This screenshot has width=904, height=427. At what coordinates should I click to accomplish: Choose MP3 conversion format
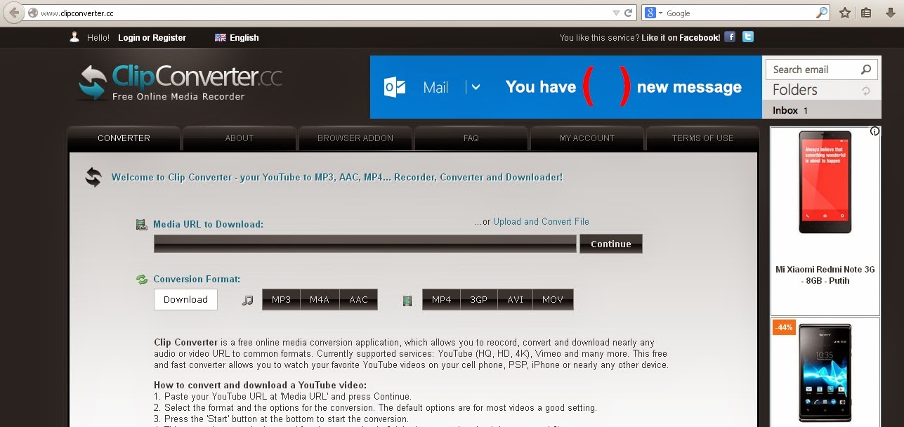click(281, 299)
